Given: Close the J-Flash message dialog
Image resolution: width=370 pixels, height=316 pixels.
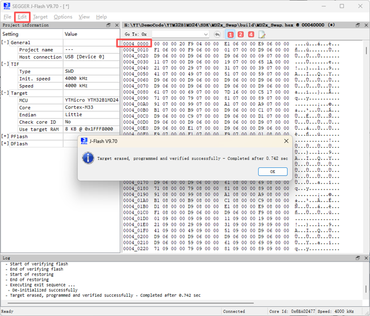Looking at the screenshot, I should pyautogui.click(x=286, y=141).
